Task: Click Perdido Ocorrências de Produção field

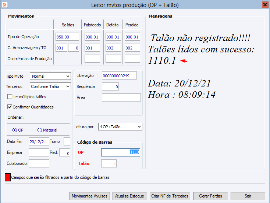Action: (x=132, y=59)
